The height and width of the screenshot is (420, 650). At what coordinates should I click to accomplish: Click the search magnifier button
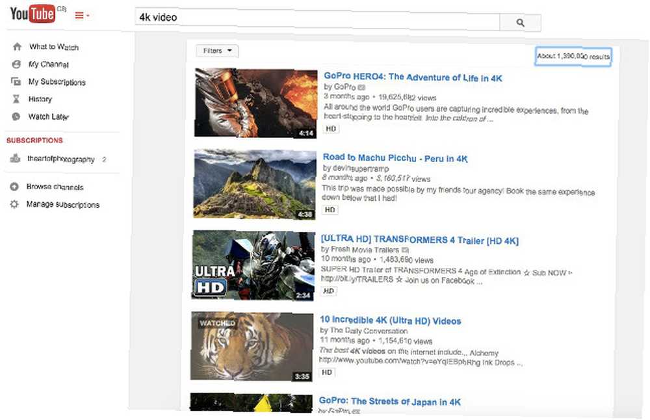coord(520,23)
